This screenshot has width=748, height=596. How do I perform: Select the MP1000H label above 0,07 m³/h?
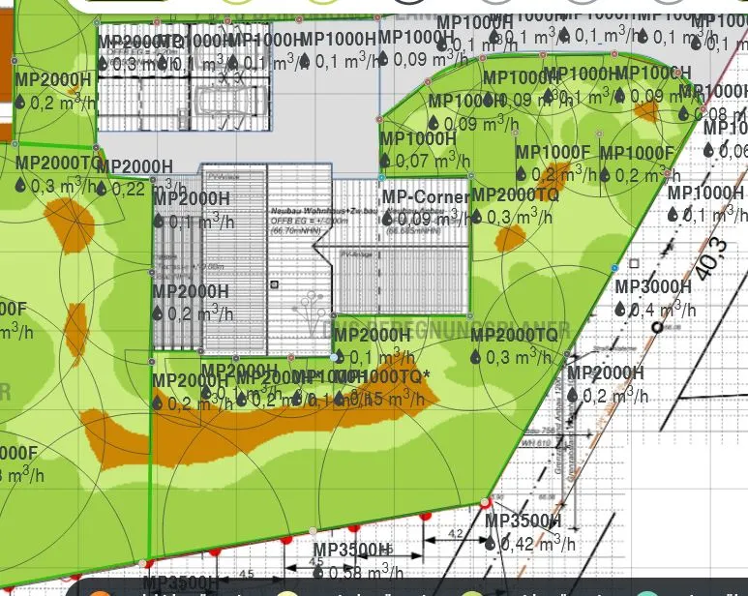click(418, 138)
